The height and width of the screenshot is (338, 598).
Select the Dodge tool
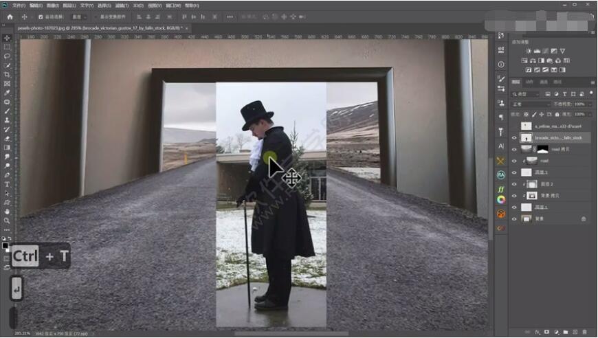[x=7, y=166]
